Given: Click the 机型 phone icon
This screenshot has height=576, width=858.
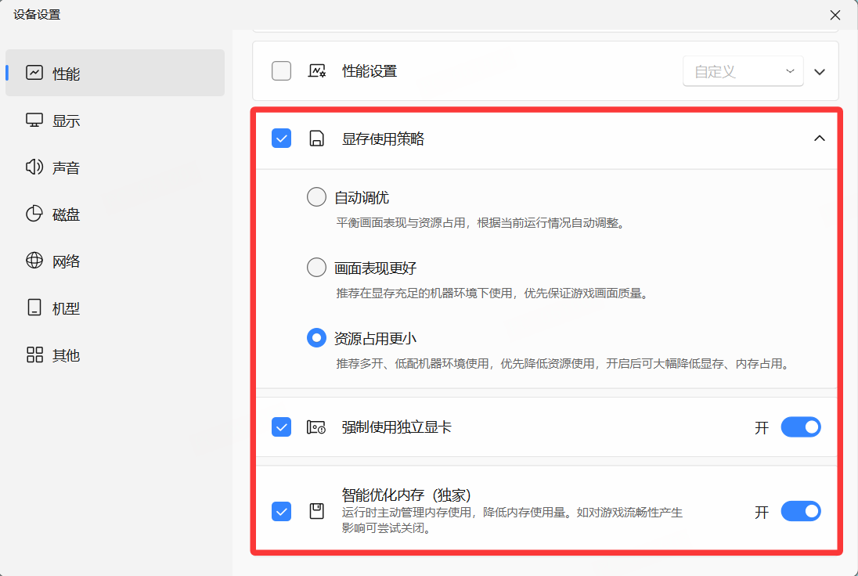Looking at the screenshot, I should (34, 308).
